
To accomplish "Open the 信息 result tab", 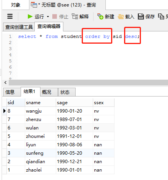I will pos(12,92).
